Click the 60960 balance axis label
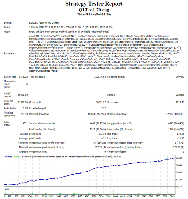188x199 pixels. (179, 158)
